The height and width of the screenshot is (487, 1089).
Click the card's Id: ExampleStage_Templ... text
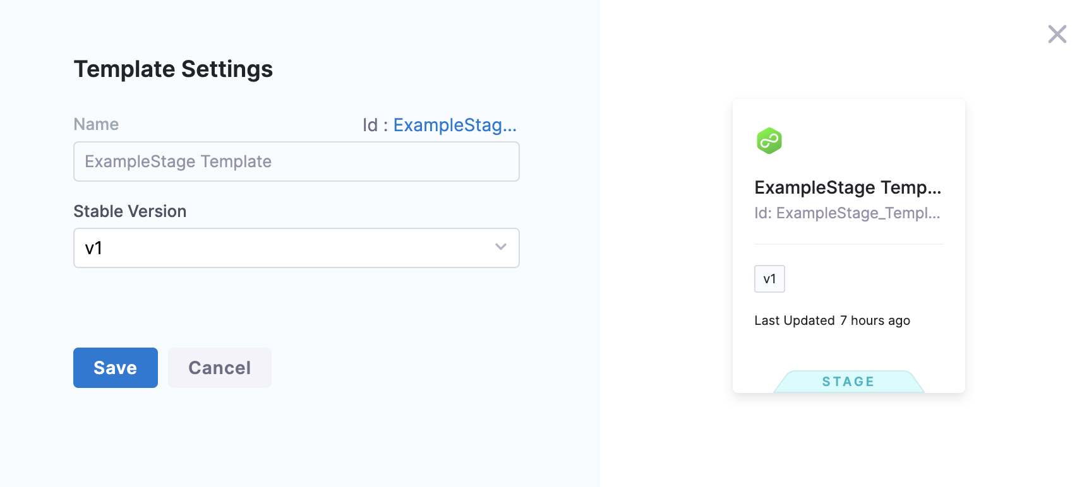(847, 213)
